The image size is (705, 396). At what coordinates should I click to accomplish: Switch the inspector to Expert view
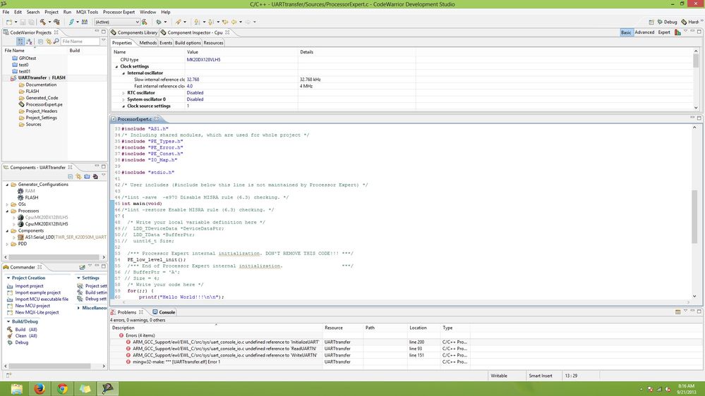tap(664, 32)
